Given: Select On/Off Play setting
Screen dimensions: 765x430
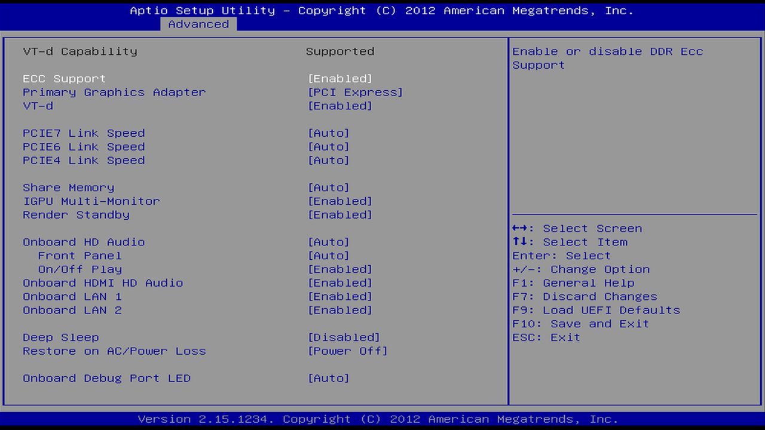Looking at the screenshot, I should (80, 269).
